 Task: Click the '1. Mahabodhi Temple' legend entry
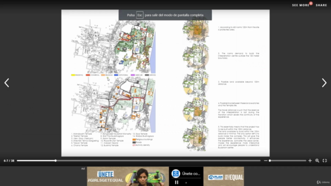82,134
